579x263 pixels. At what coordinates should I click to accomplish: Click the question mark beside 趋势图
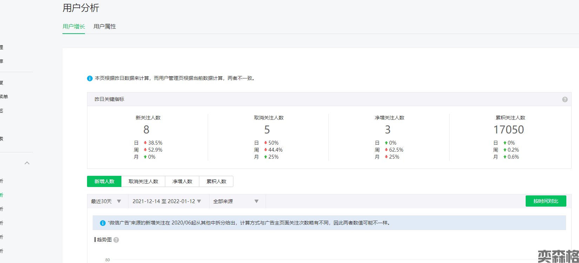(x=116, y=240)
